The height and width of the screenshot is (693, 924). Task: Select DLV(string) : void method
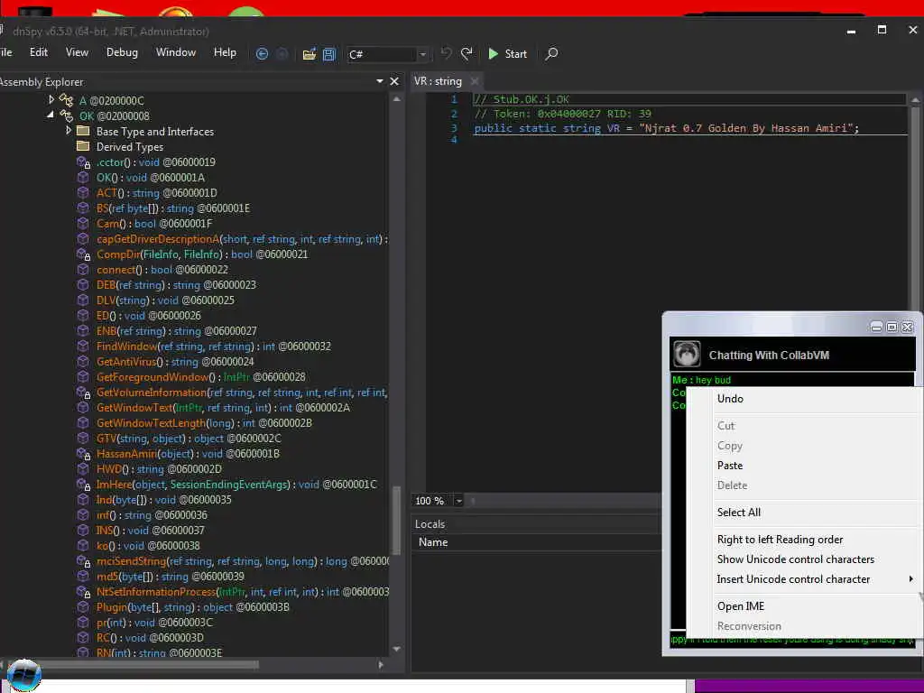point(166,300)
